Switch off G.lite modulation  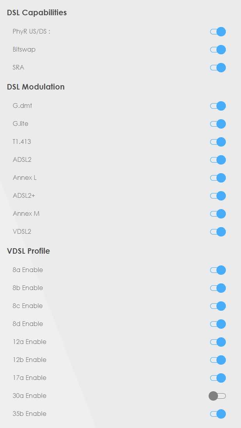[218, 124]
